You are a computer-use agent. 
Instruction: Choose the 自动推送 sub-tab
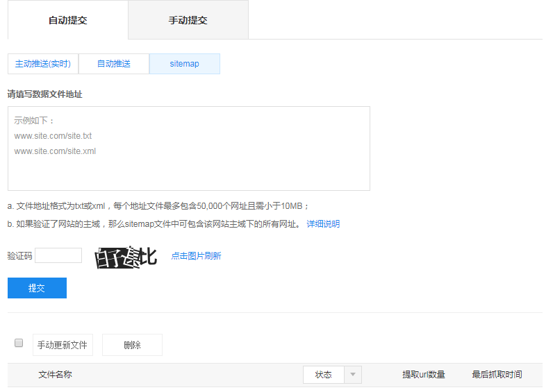click(x=113, y=64)
